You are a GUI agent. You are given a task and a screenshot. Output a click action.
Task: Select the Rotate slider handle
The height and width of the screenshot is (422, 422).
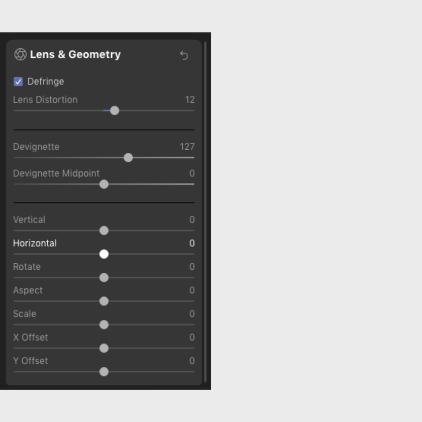(104, 278)
